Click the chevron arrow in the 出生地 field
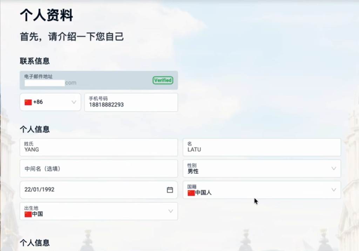The image size is (359, 251). (171, 211)
